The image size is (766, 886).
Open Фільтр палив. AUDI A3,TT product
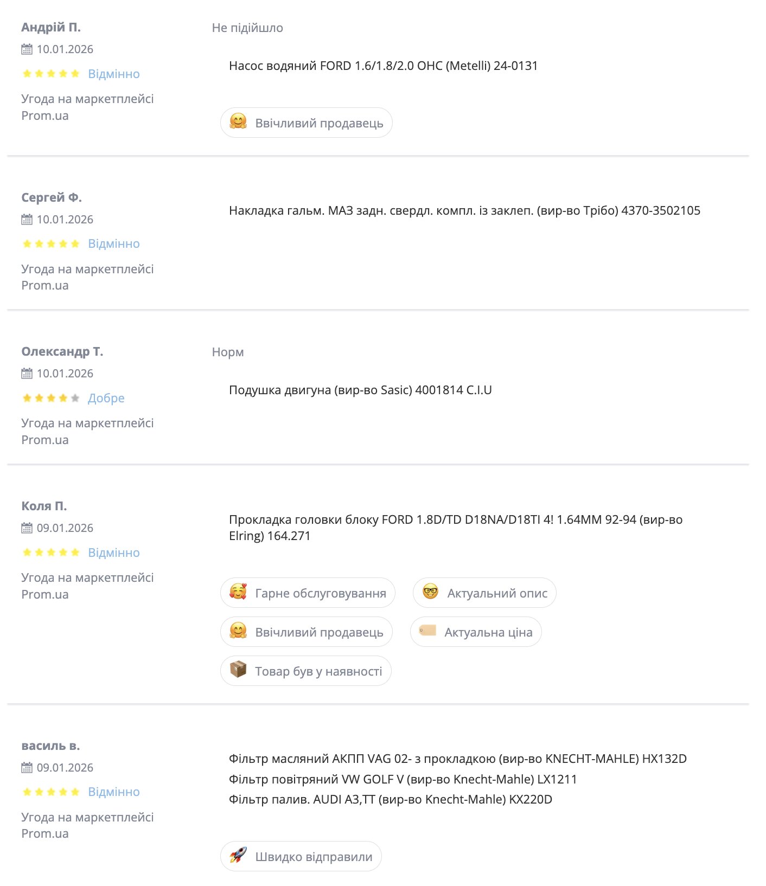(390, 800)
